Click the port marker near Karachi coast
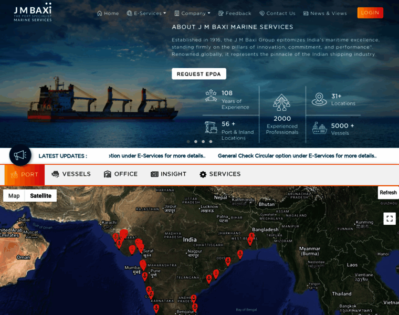Viewport: 399px width, 315px height. click(115, 237)
